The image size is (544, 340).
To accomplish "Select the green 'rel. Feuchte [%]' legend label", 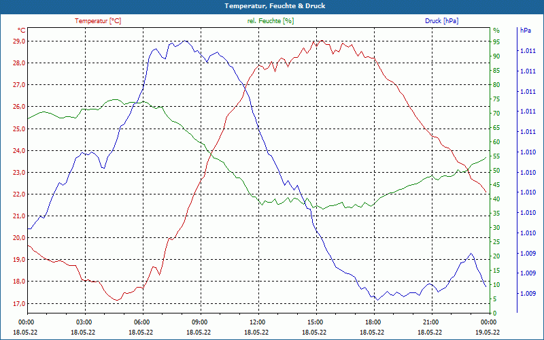I will (x=270, y=21).
